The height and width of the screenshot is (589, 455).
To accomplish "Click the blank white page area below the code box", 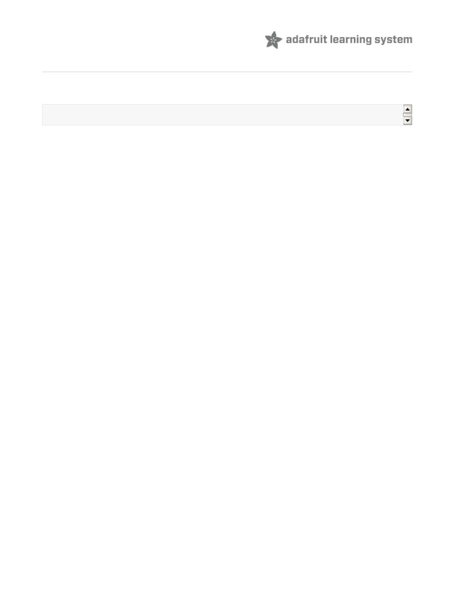I will (227, 338).
